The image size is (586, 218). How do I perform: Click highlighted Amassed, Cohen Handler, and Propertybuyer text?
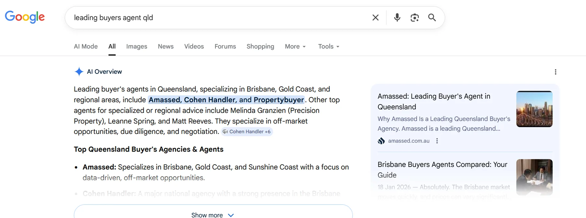click(226, 100)
